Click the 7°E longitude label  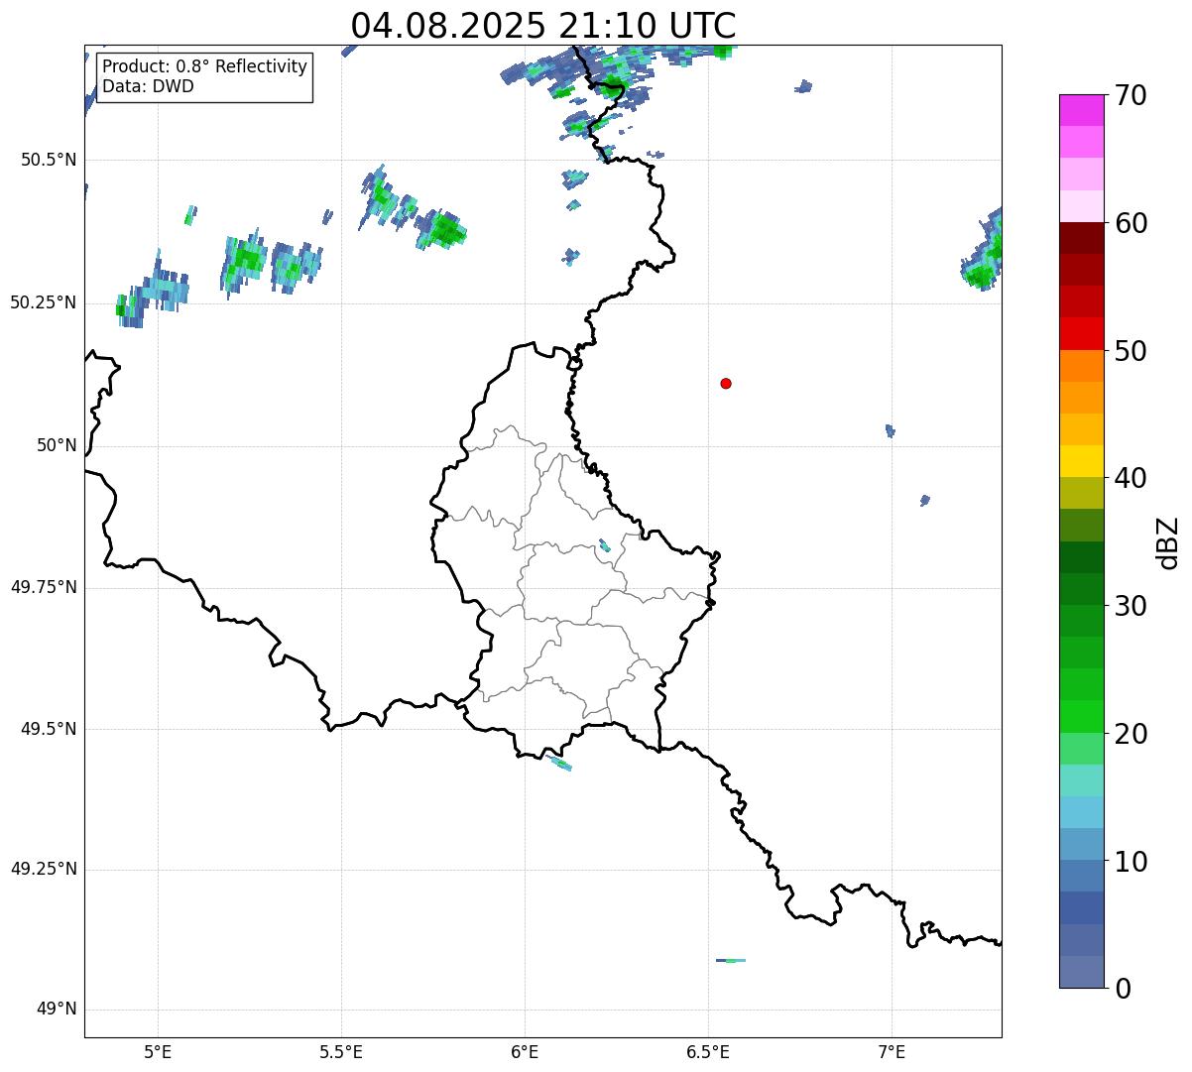coord(892,1051)
